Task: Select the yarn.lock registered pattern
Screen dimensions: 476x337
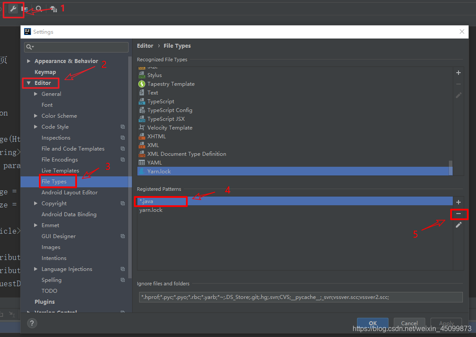Action: (x=151, y=210)
